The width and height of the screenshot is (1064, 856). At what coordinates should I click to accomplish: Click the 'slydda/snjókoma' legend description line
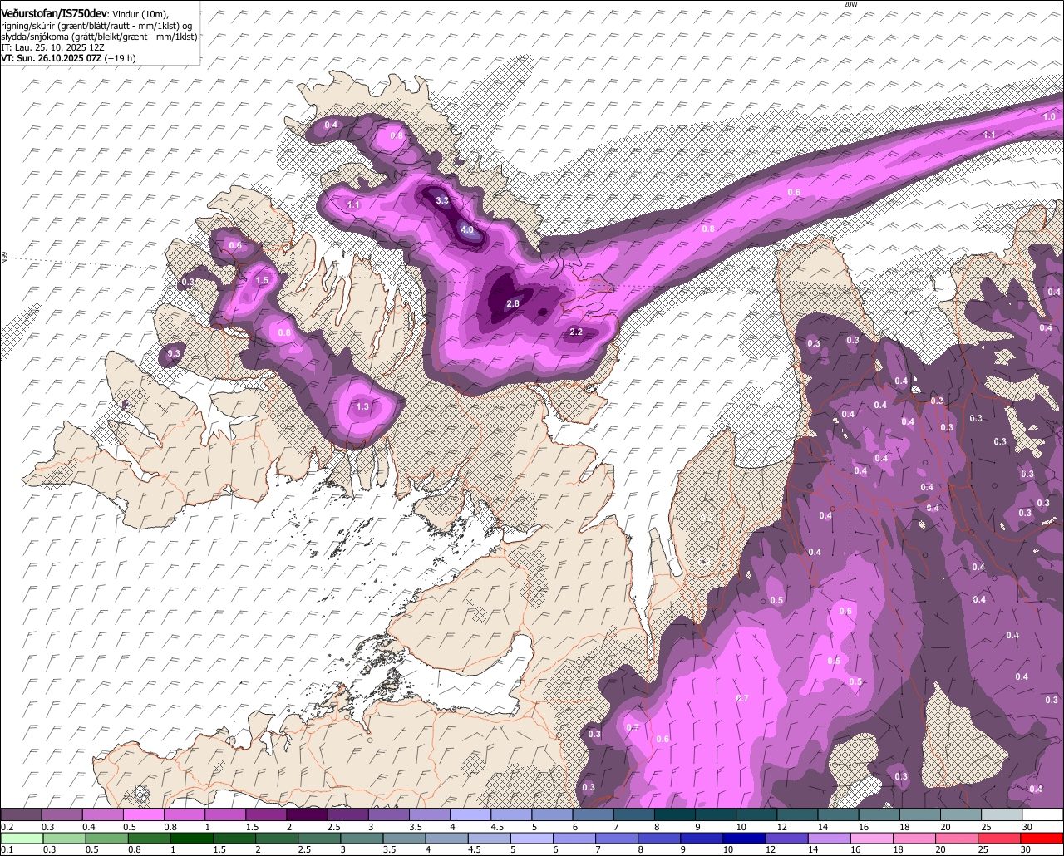tap(99, 37)
